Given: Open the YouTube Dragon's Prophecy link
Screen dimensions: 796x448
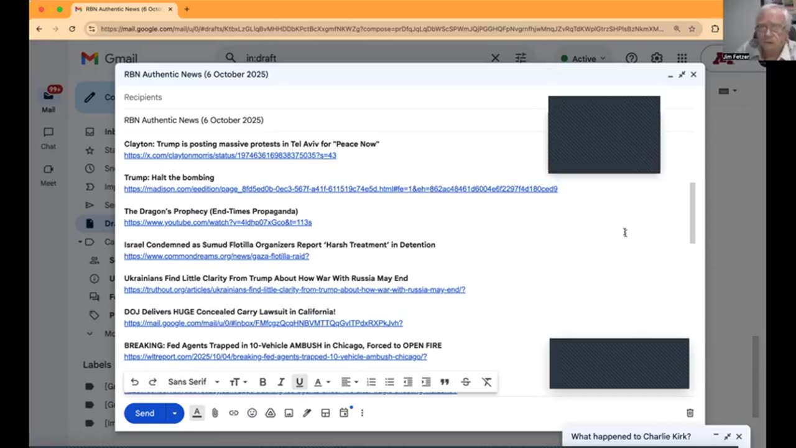Looking at the screenshot, I should pyautogui.click(x=218, y=223).
